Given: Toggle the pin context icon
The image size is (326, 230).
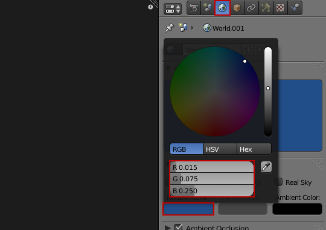Looking at the screenshot, I should (x=170, y=28).
